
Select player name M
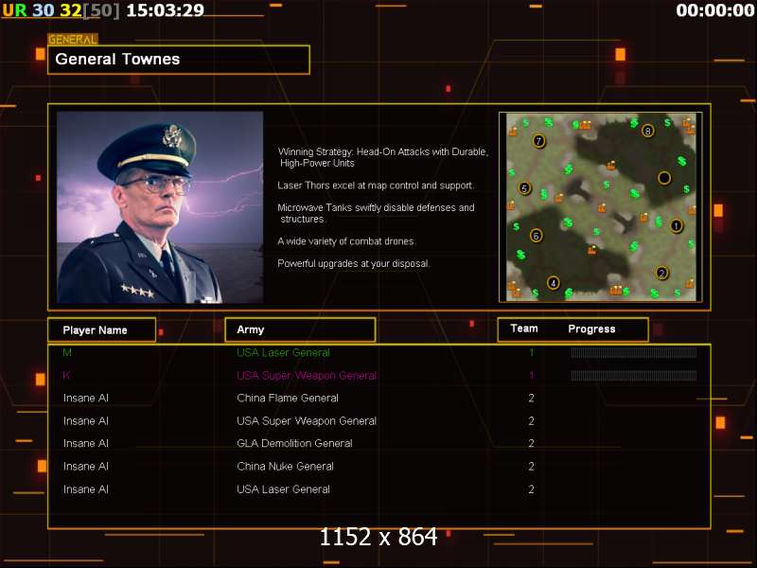pyautogui.click(x=67, y=352)
